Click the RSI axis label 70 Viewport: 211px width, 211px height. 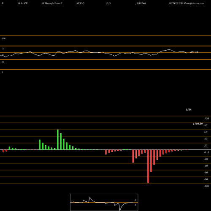3,49
